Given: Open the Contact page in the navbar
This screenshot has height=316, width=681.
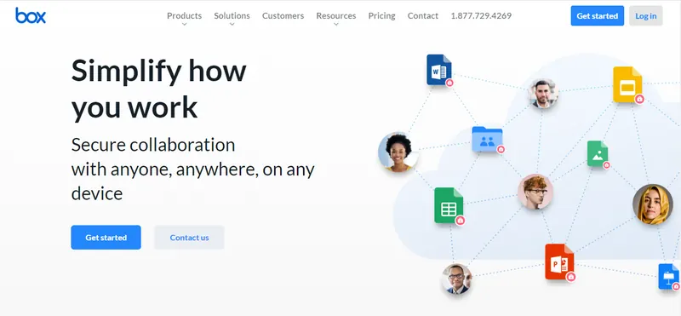Looking at the screenshot, I should pyautogui.click(x=422, y=15).
